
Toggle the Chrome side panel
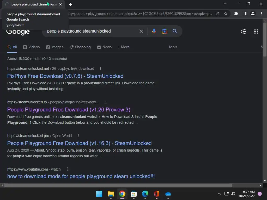pos(245,14)
